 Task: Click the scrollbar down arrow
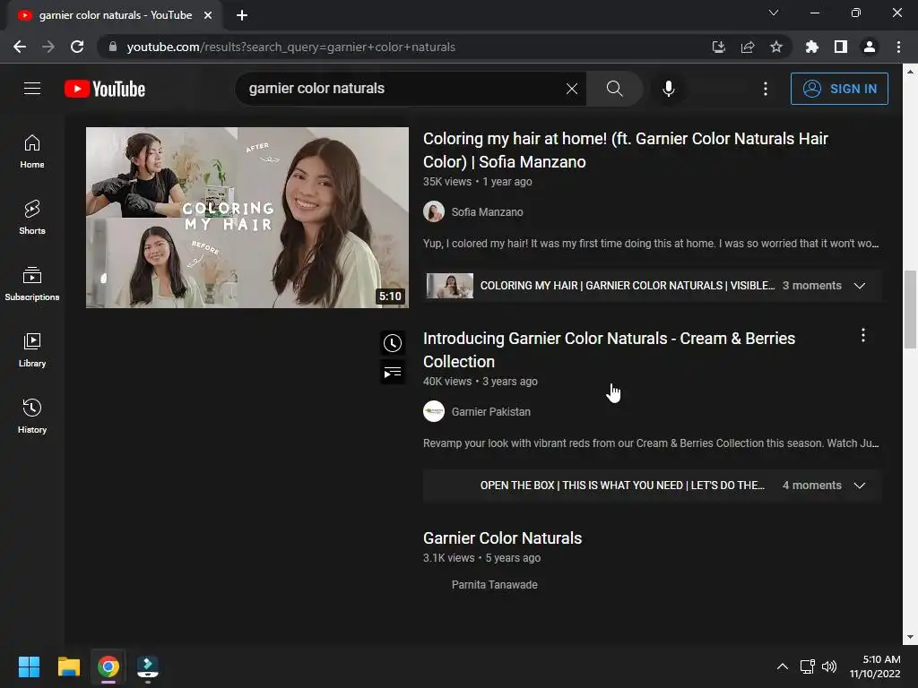click(x=910, y=637)
